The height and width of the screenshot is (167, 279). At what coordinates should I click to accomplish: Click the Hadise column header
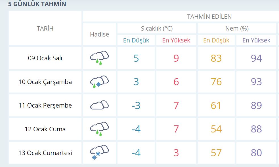click(x=99, y=34)
